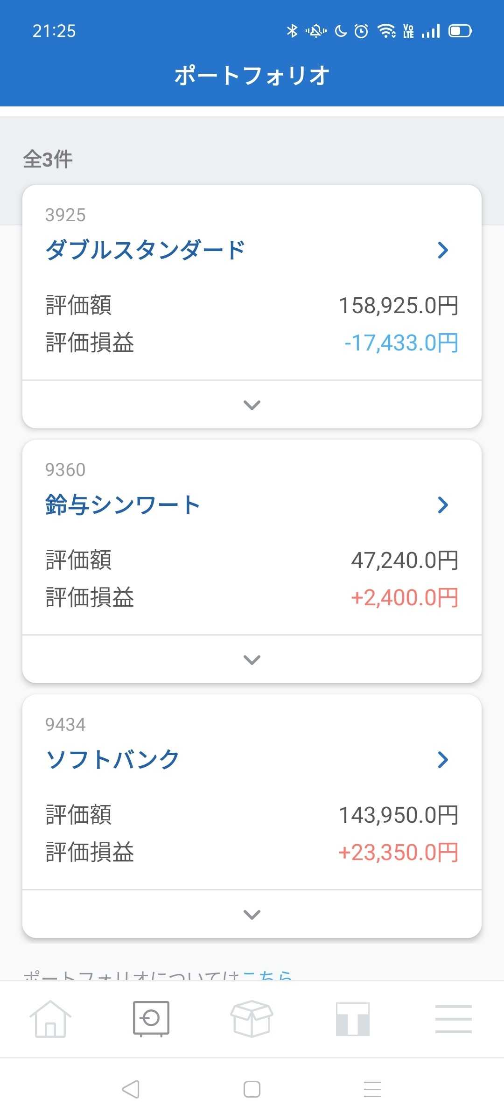The height and width of the screenshot is (1120, 504).
Task: Open 鈴与シンワート stock detail arrow
Action: 443,505
